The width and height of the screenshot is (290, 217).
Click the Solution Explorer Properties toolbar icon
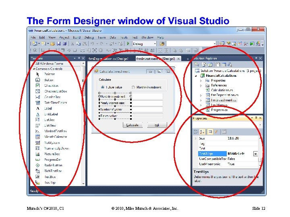point(197,65)
